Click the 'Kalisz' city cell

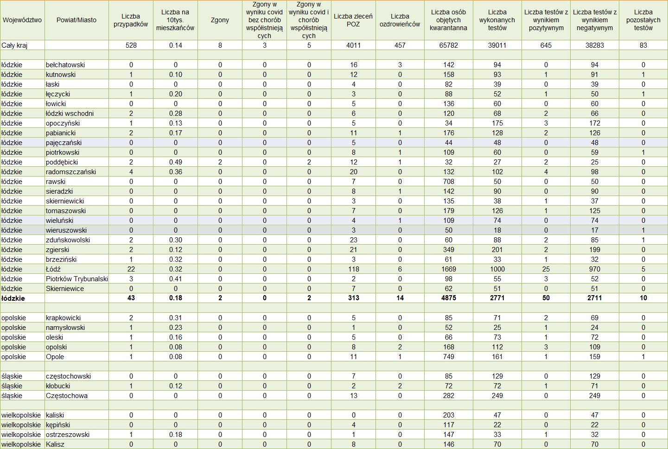[76, 444]
